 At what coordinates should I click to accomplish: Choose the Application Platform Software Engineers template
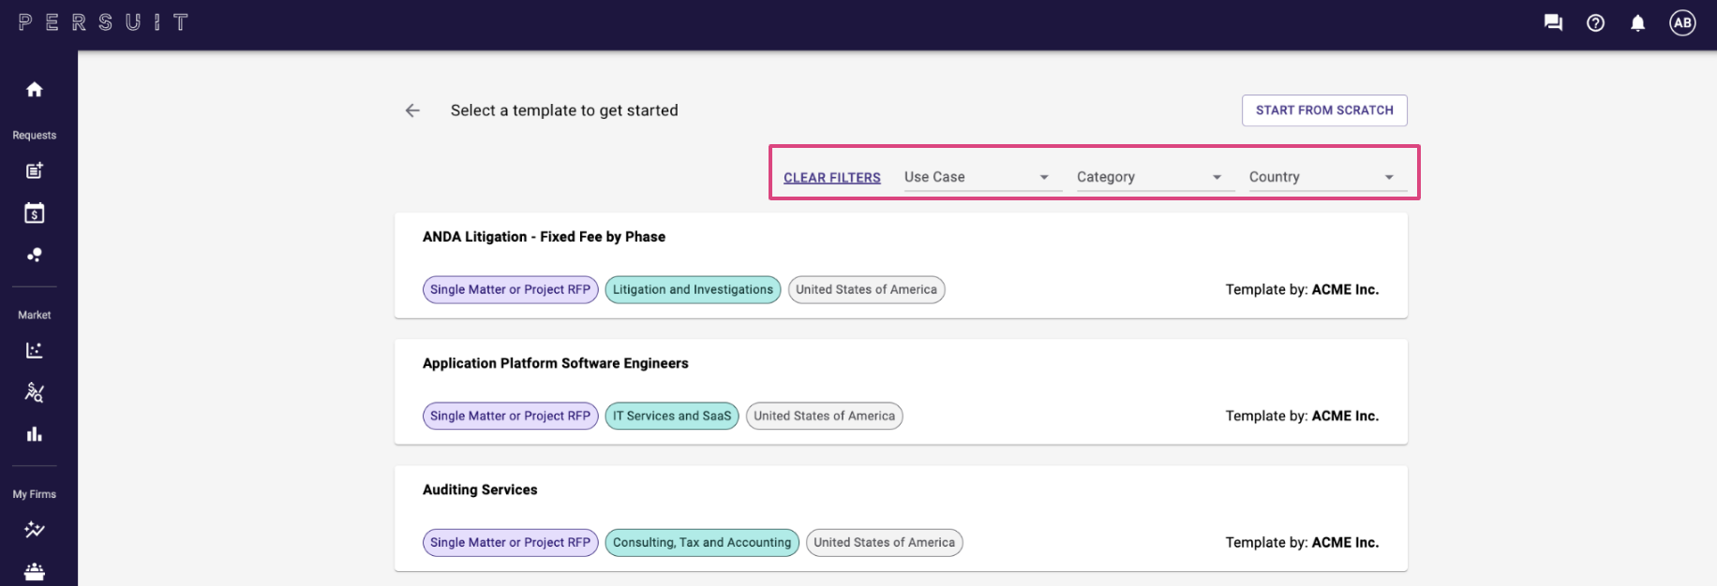[555, 363]
